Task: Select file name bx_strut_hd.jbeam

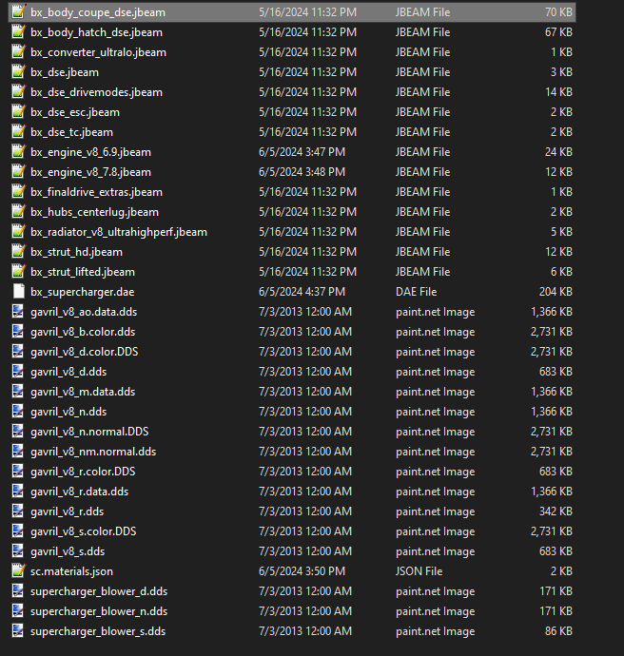Action: point(77,252)
